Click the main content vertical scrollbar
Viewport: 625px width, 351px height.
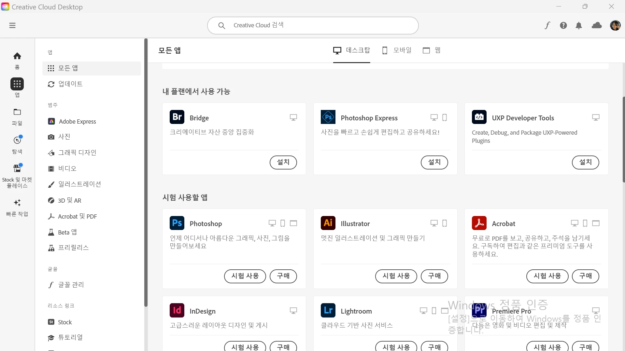[x=623, y=140]
